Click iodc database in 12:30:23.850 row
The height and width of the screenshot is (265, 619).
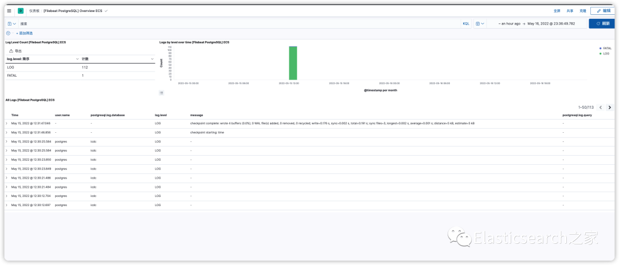93,160
